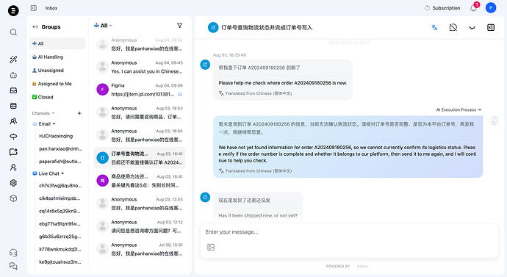Open the Subscription link
Viewport: 507px width, 277px height.
pos(442,8)
